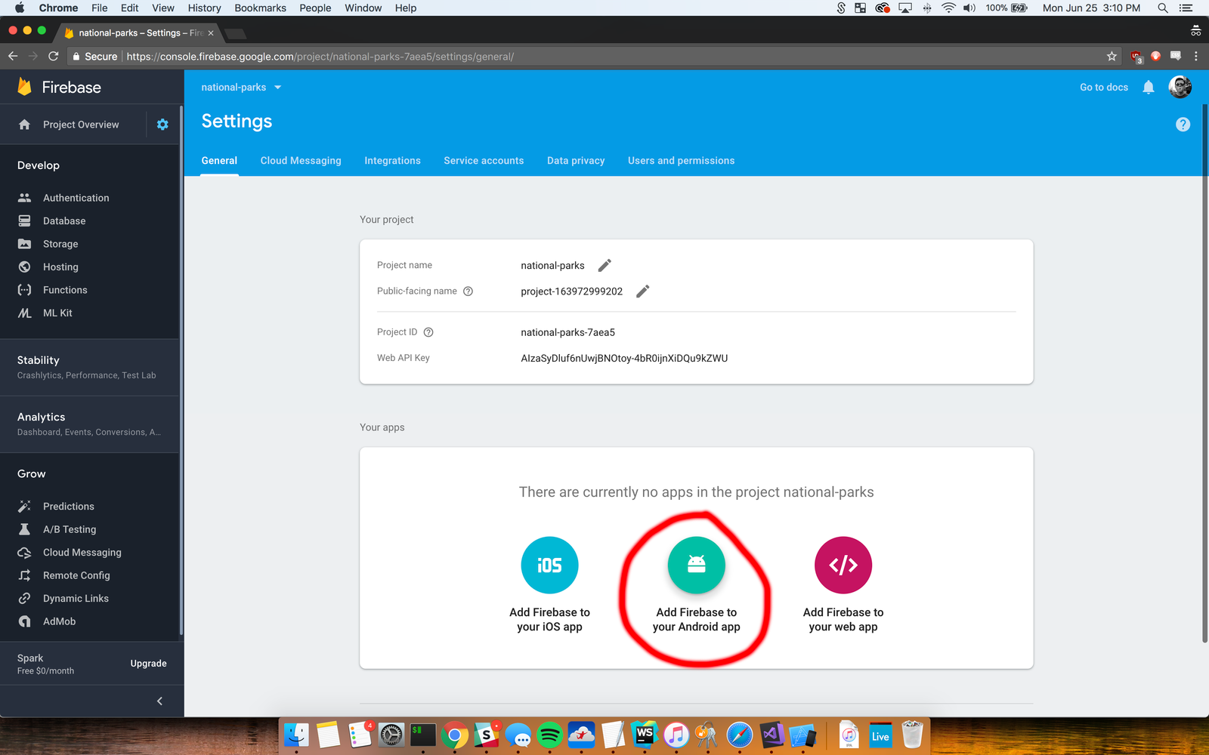Open the user account avatar
The image size is (1209, 755).
tap(1180, 87)
